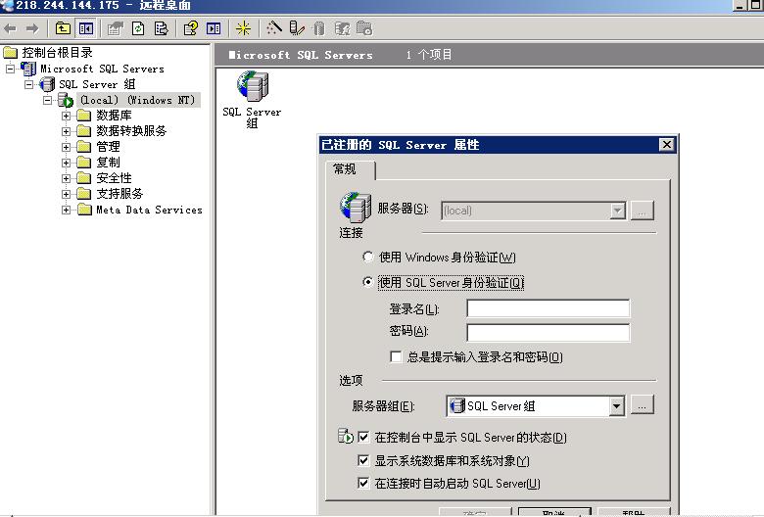The image size is (764, 517).
Task: Click the Forward arrow toolbar icon
Action: (x=32, y=28)
